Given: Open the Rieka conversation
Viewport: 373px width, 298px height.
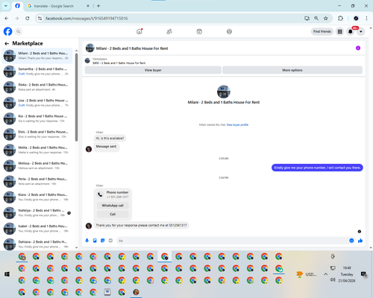Looking at the screenshot, I should coord(37,87).
